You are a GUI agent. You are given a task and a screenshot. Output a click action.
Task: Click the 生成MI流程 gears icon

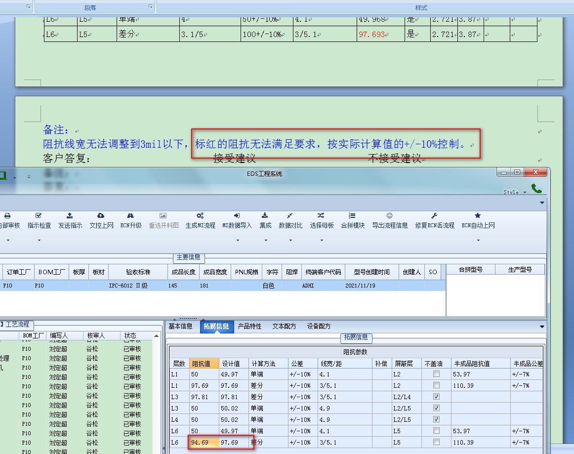pos(200,216)
